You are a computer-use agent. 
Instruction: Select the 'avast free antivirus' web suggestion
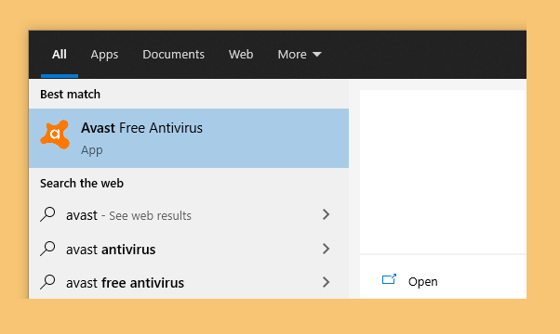189,282
